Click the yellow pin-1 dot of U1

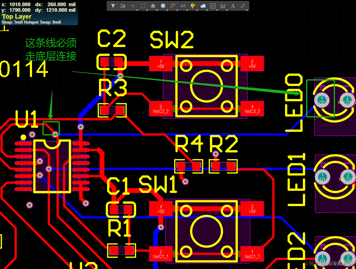23,137
